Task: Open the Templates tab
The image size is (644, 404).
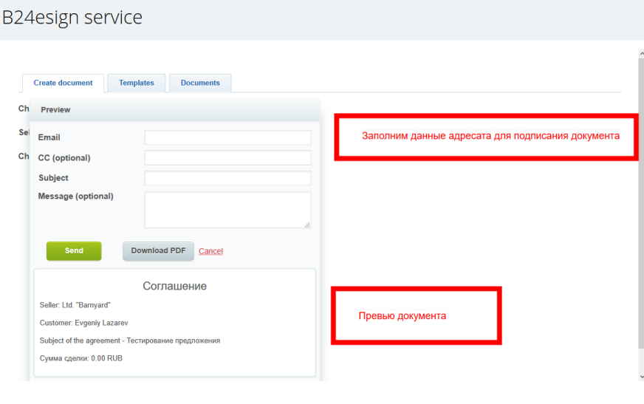Action: point(136,83)
